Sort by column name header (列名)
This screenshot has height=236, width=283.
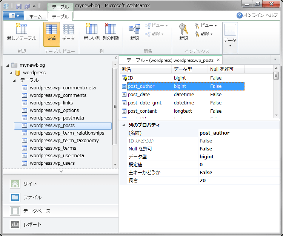point(146,69)
